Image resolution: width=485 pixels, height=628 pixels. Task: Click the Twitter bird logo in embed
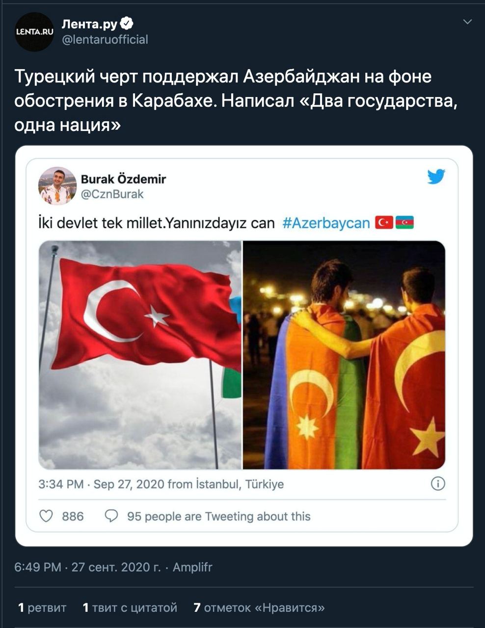[x=436, y=177]
